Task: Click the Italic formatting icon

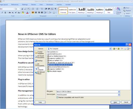Action: pyautogui.click(x=2, y=13)
